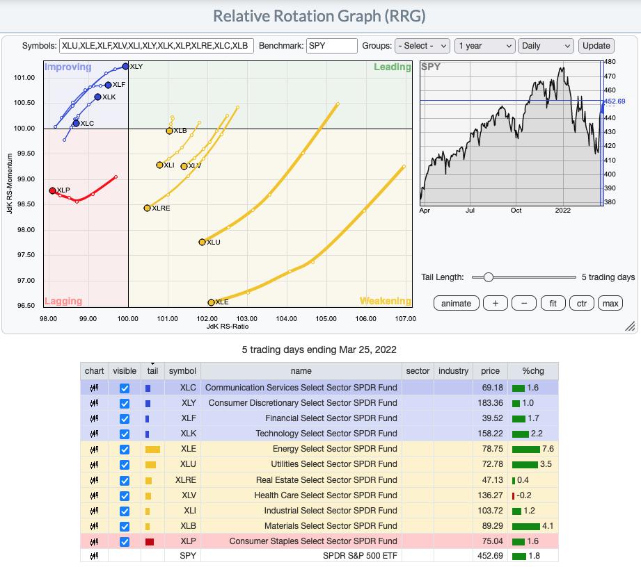Click the XLC dot on the RRG

coord(76,123)
